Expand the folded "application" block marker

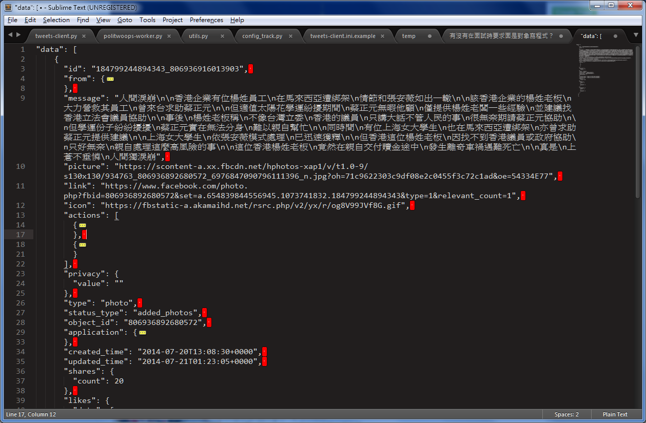142,333
